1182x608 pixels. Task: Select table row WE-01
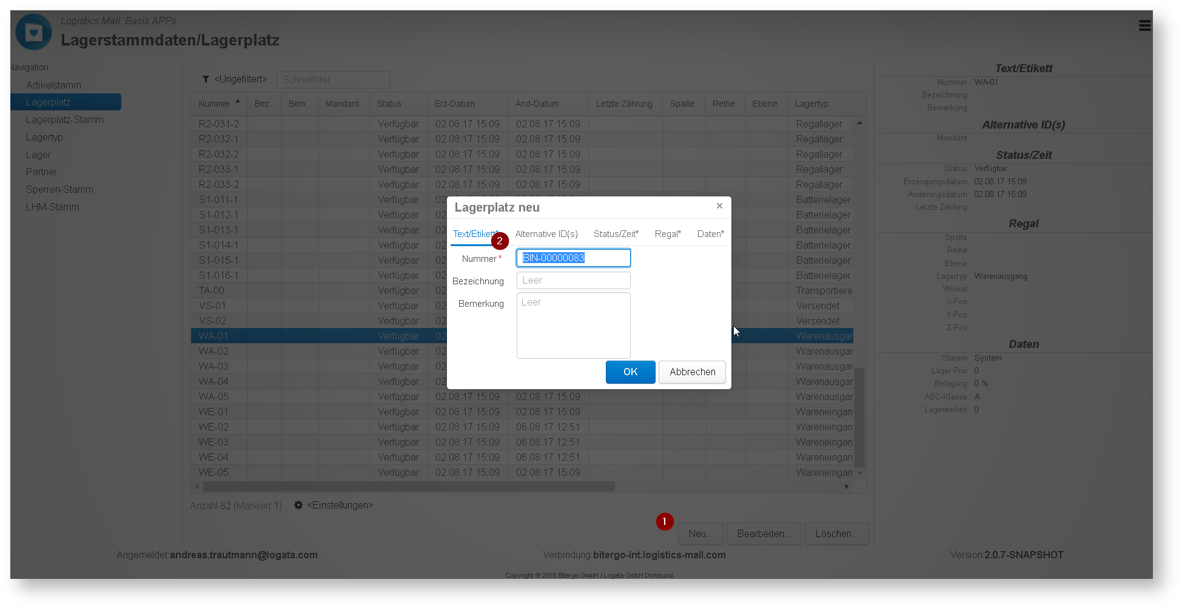[x=522, y=412]
